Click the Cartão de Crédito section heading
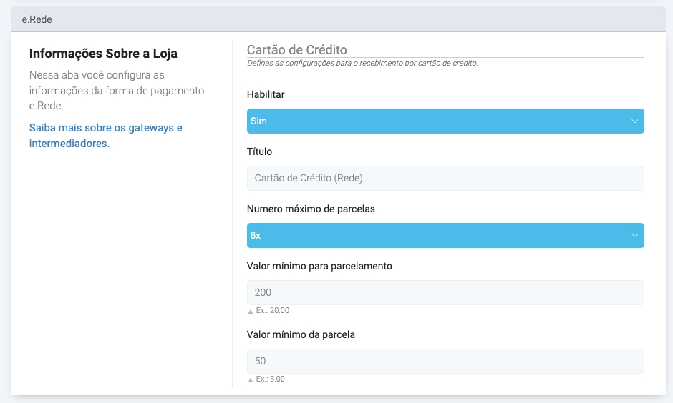 click(x=297, y=50)
